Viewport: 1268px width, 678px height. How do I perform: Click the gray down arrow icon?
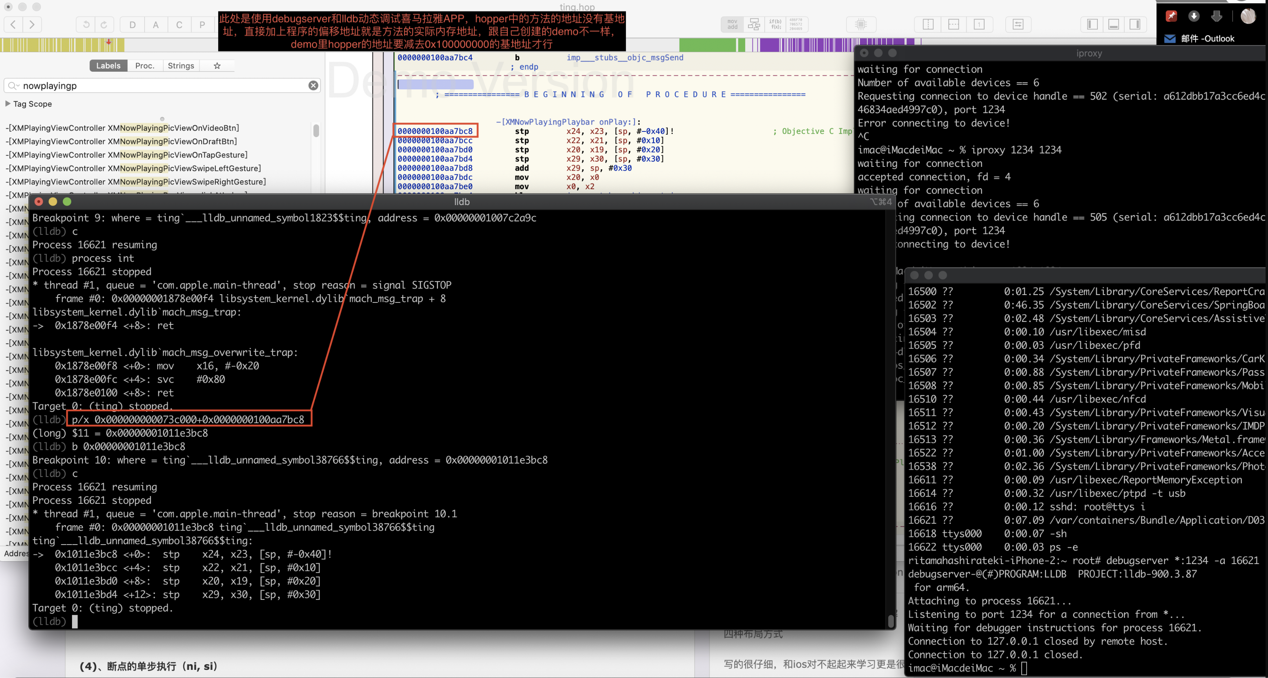tap(1216, 16)
